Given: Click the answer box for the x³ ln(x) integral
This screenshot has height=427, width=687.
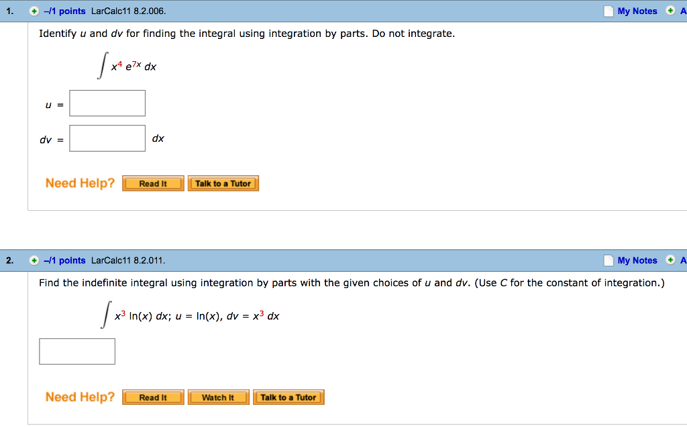Looking at the screenshot, I should tap(77, 351).
